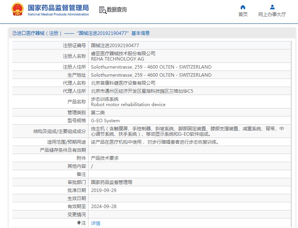Click the 批准日期 row label
Screen dimensions: 298x228
[x=77, y=190]
